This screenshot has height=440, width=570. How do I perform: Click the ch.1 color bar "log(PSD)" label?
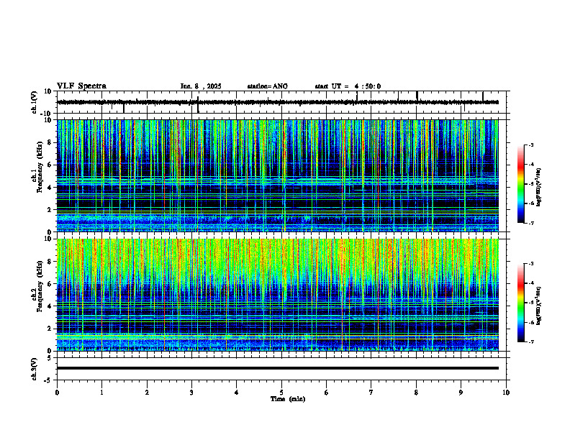pyautogui.click(x=540, y=187)
